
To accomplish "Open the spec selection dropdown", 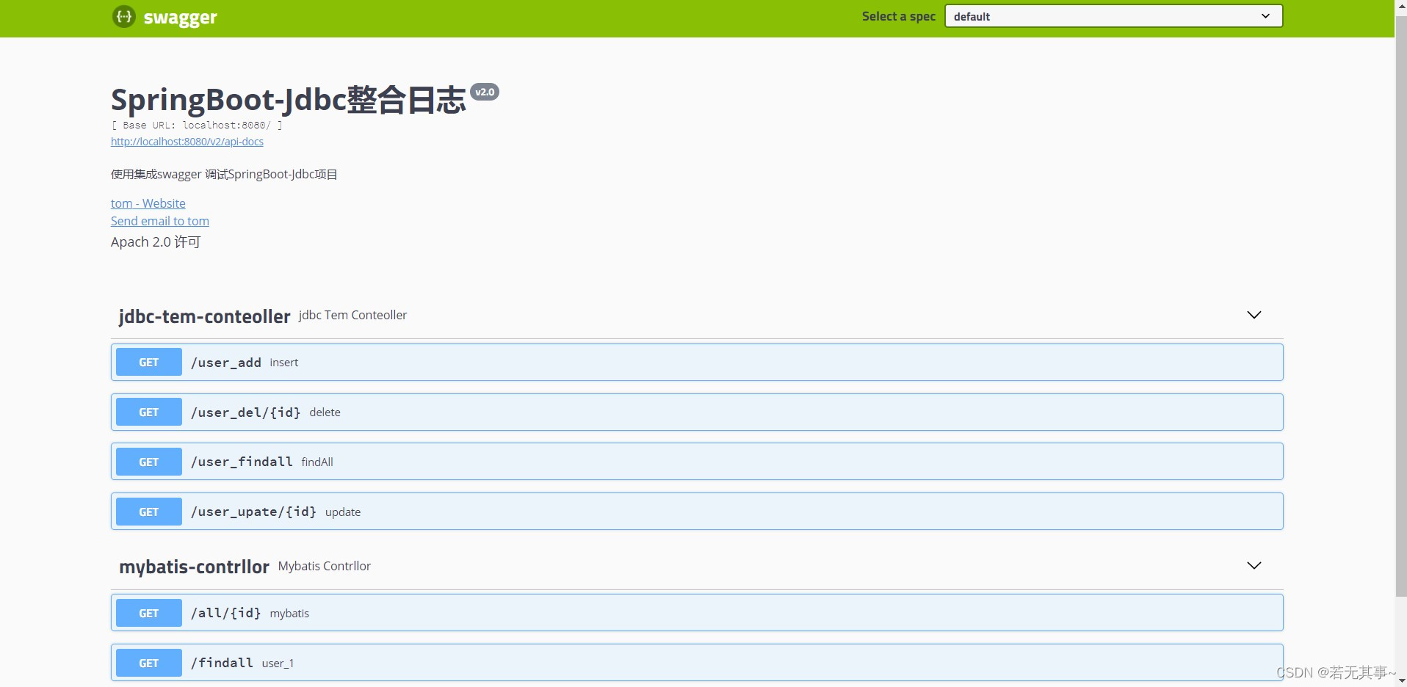I will 1112,15.
